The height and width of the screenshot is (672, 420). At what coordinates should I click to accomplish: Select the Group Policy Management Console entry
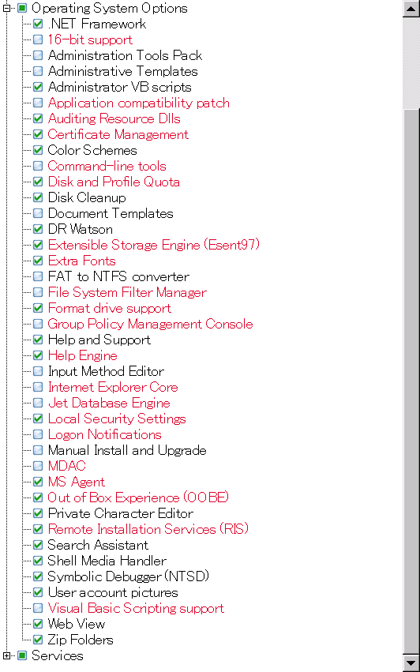pos(150,324)
